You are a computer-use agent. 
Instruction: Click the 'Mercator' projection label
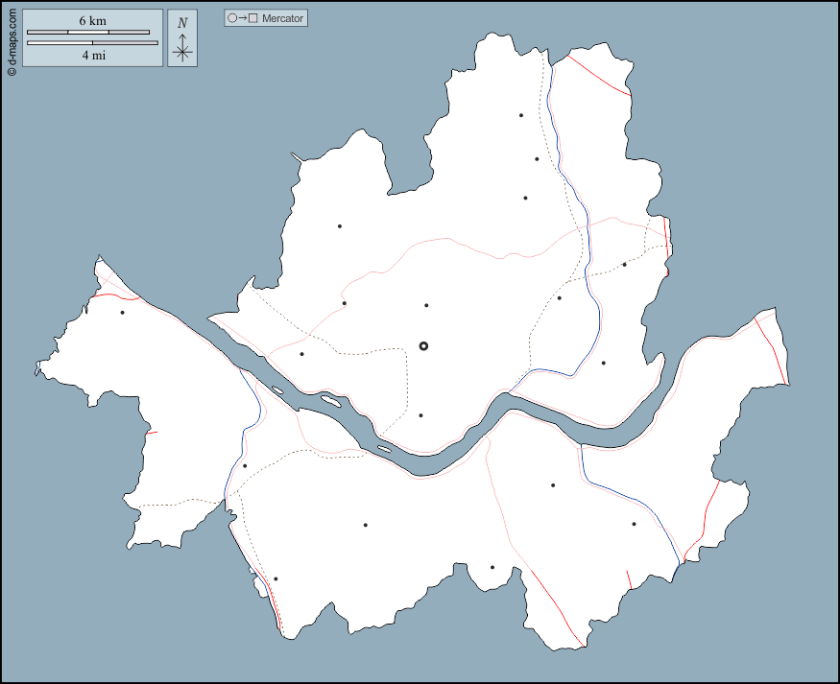pos(283,18)
